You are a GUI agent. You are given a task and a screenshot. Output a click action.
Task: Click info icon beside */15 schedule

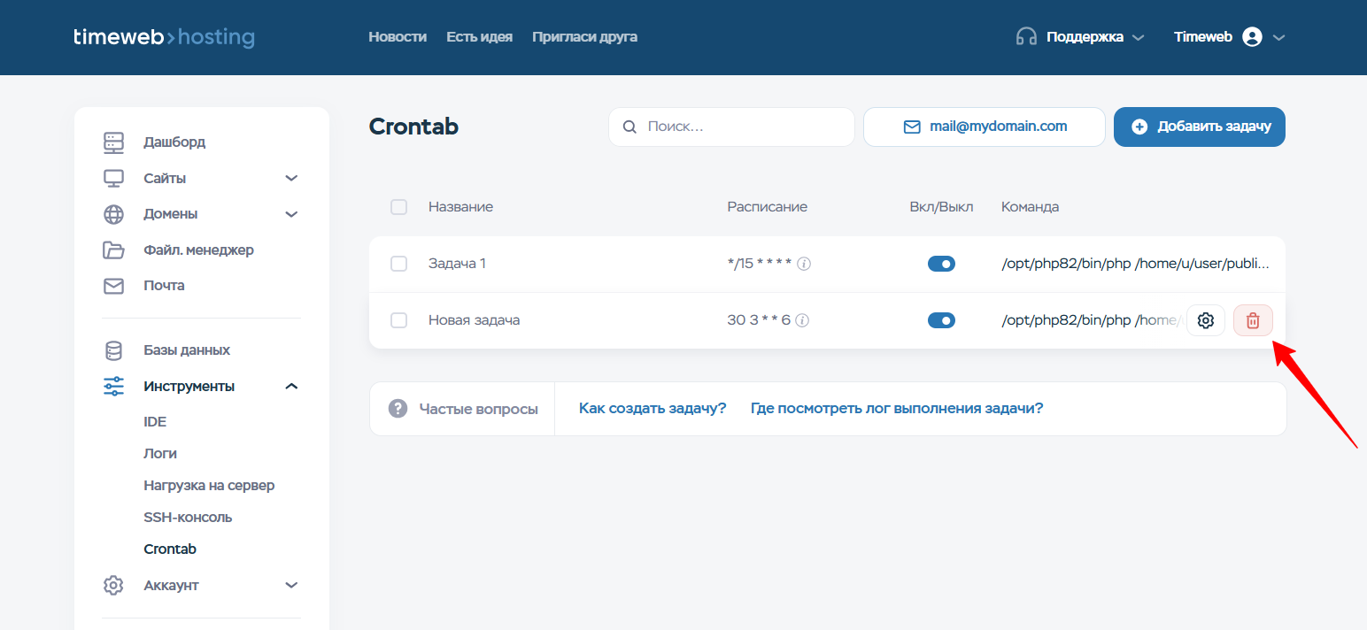804,264
